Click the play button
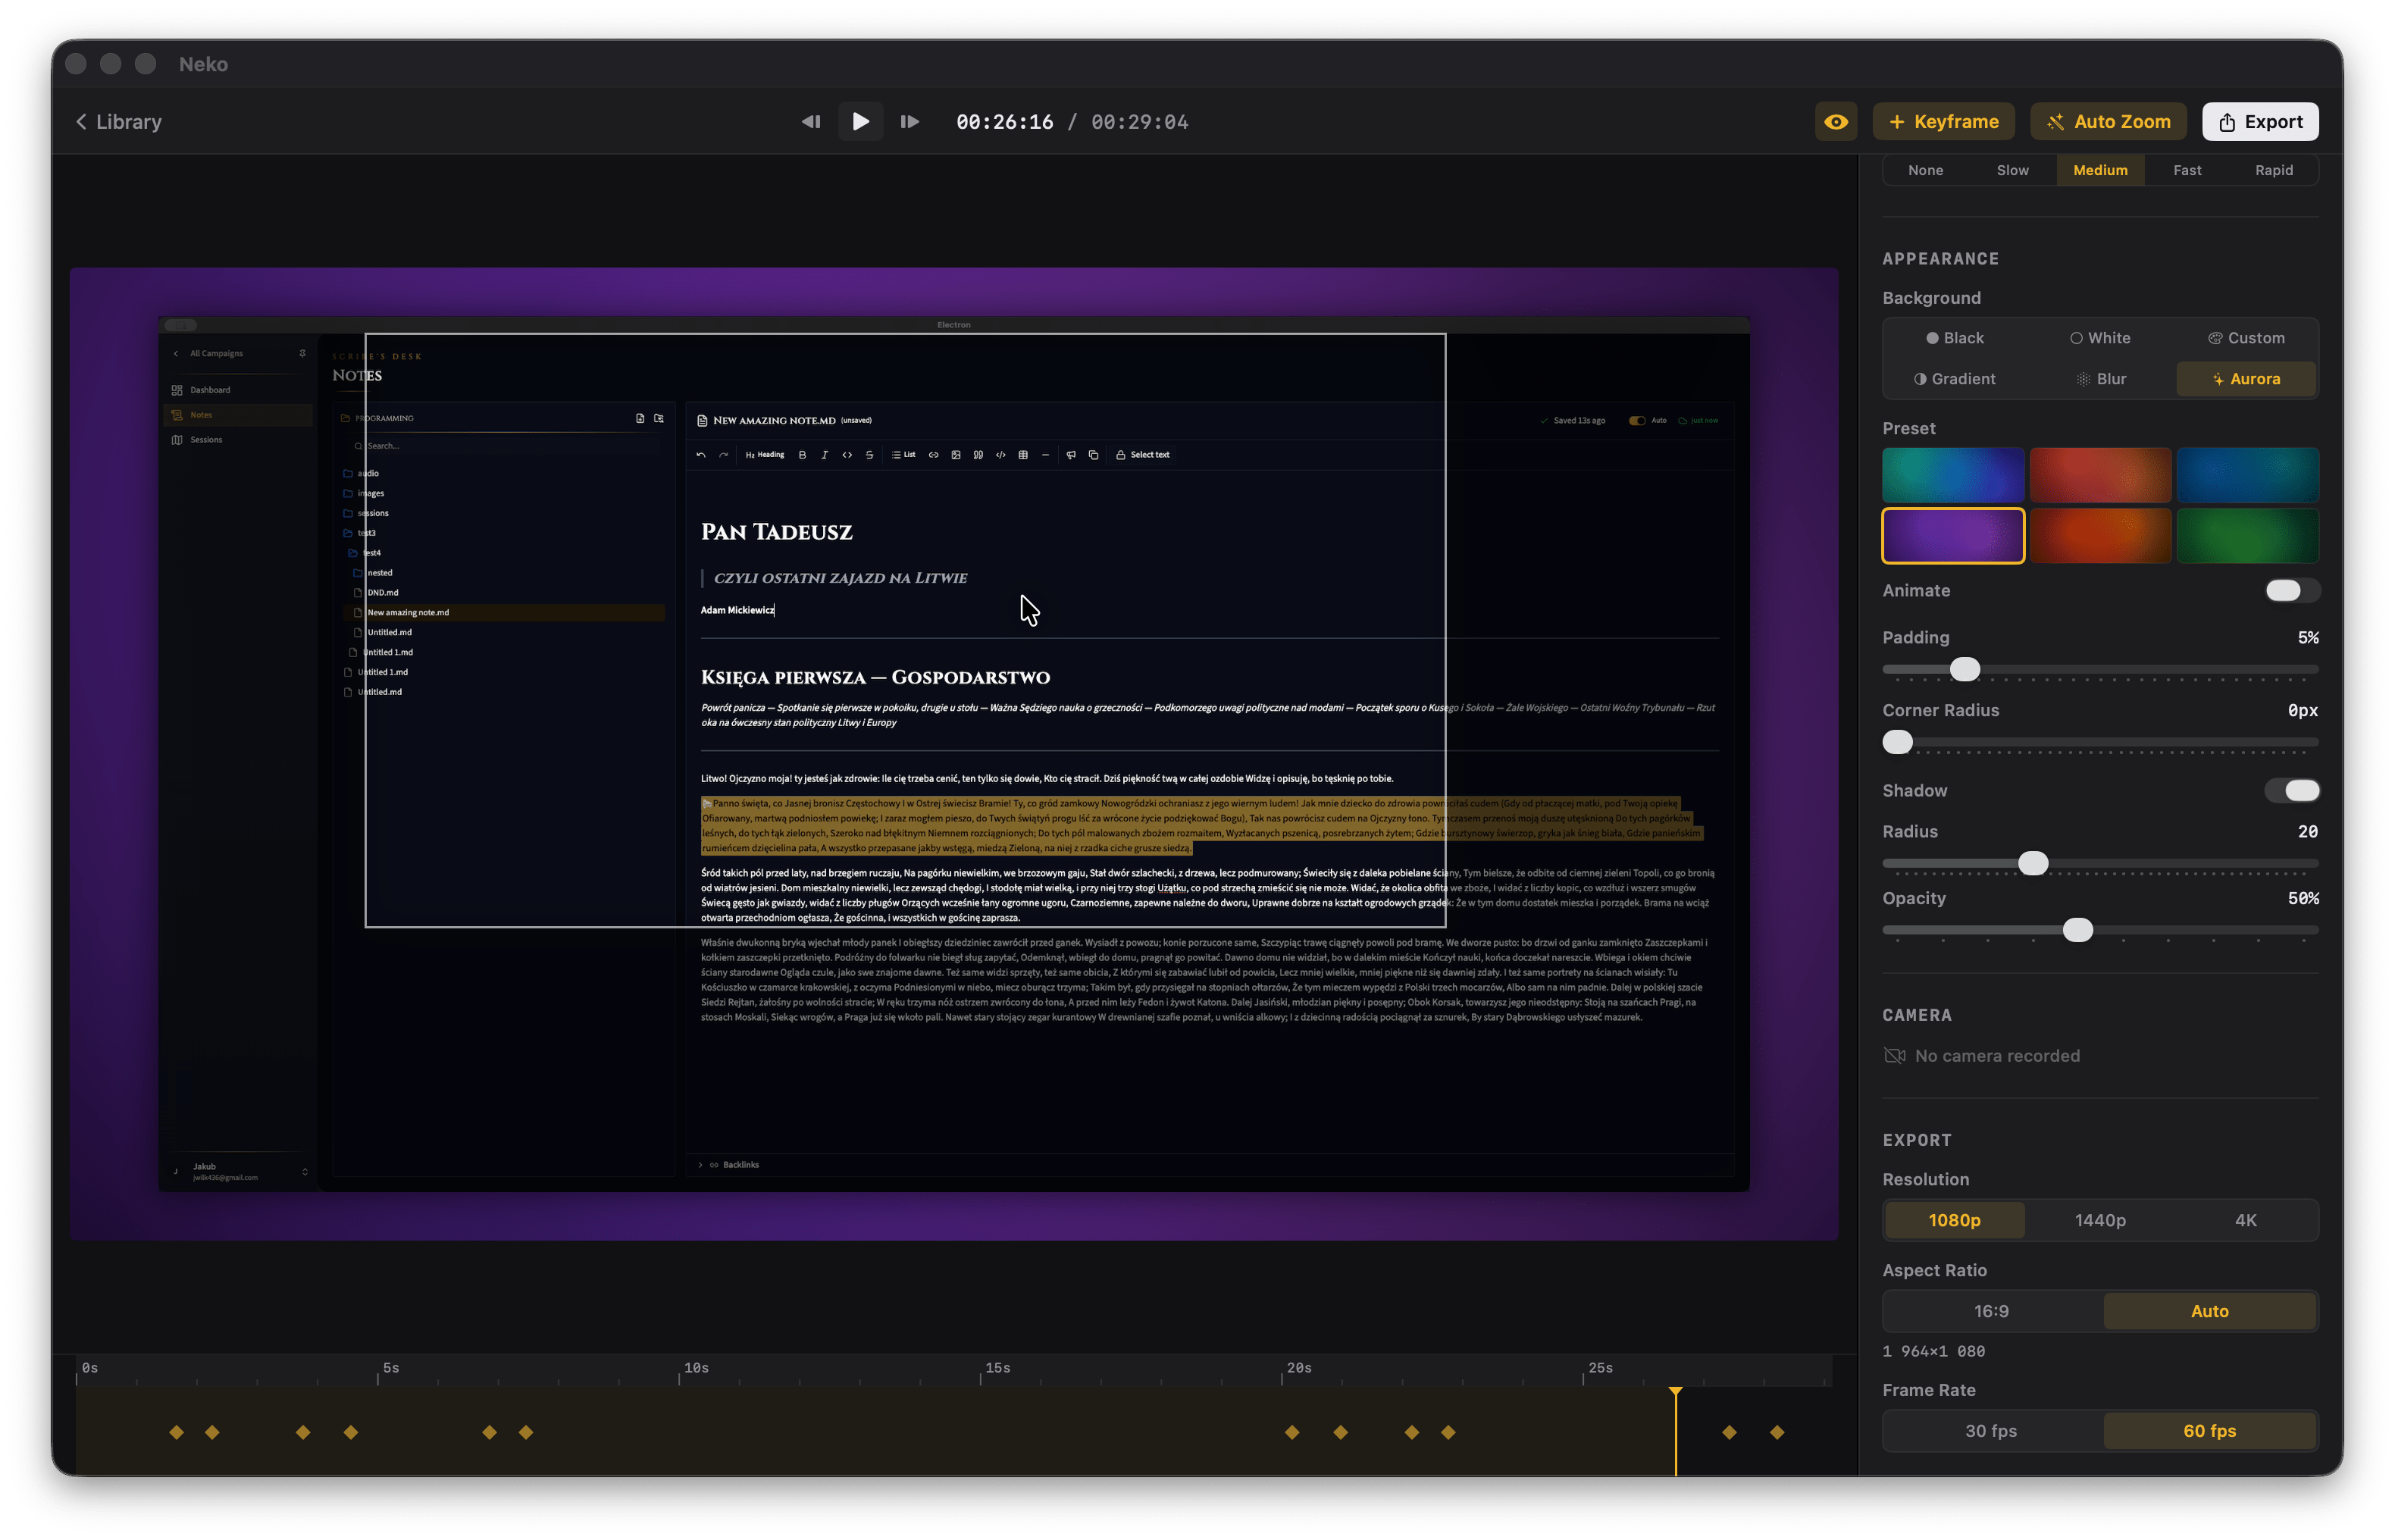2395x1540 pixels. coord(860,122)
